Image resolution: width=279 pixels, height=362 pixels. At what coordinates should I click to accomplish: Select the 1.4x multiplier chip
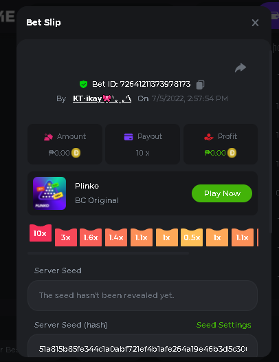[116, 237]
